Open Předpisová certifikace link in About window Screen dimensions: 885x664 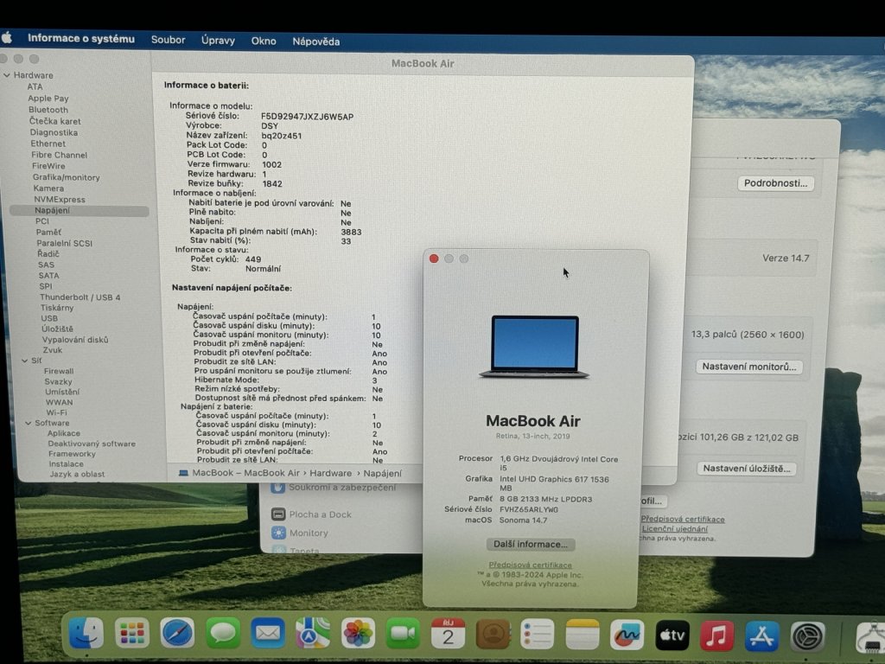point(530,565)
